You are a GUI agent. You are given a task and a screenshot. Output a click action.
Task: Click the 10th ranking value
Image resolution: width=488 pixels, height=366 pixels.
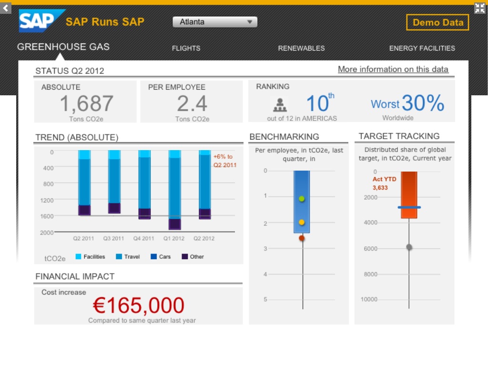pyautogui.click(x=320, y=102)
